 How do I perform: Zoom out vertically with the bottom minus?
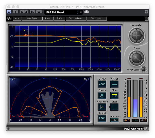(137, 64)
